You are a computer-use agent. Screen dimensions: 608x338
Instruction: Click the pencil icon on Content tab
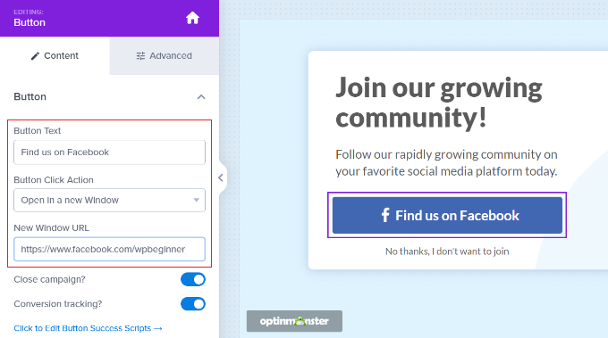35,56
